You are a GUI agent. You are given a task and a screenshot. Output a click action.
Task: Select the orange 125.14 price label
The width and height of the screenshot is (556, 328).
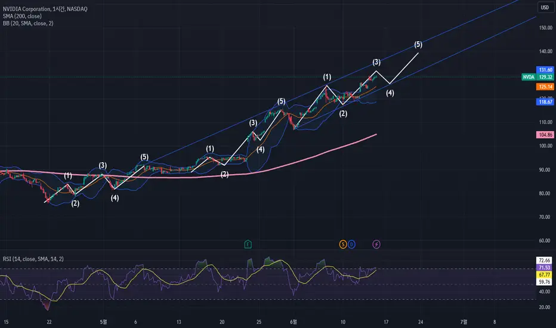(545, 87)
